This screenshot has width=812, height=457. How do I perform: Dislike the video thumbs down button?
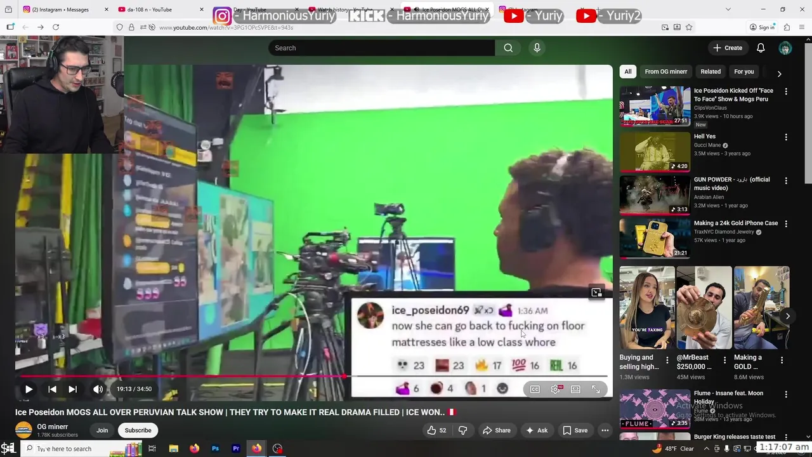click(x=463, y=430)
